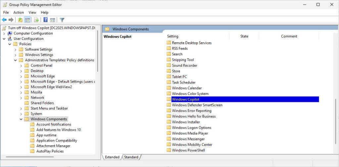Collapse the Windows Components tree node
The width and height of the screenshot is (339, 167).
pyautogui.click(x=21, y=119)
